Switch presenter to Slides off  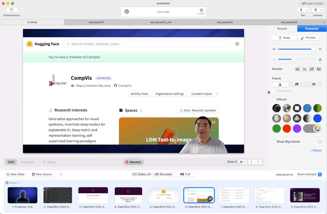[142, 174]
